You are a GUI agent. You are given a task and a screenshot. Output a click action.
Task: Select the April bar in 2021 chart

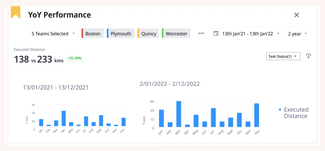coord(63,118)
